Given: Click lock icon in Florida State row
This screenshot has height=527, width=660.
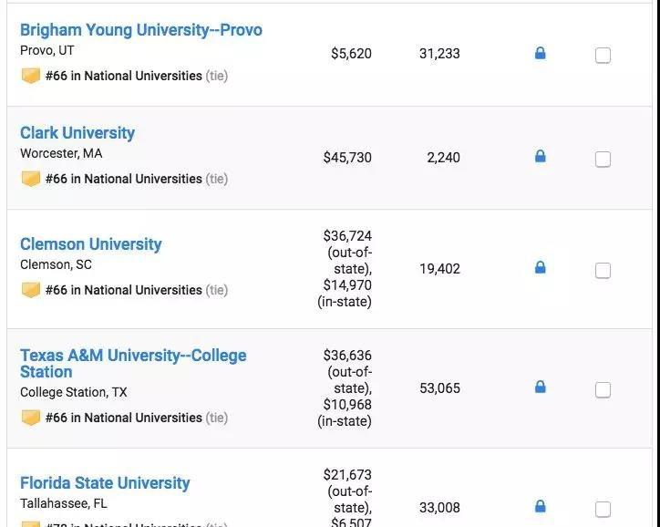Looking at the screenshot, I should click(x=540, y=506).
